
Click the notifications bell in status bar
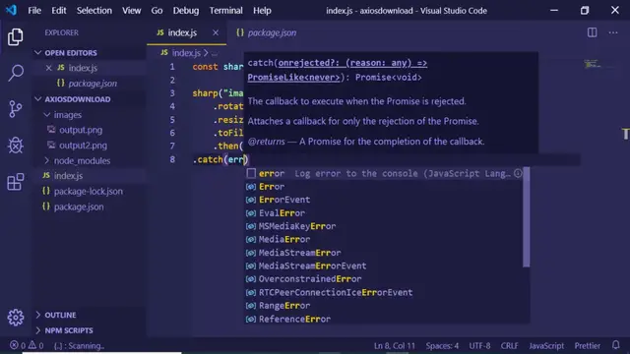coord(615,345)
